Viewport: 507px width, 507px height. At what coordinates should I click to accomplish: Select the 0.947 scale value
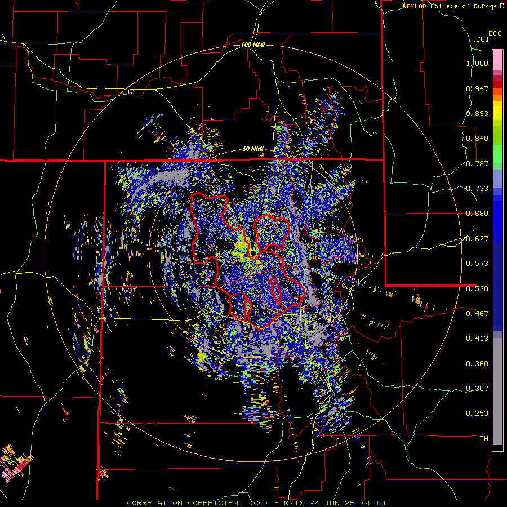click(x=477, y=88)
